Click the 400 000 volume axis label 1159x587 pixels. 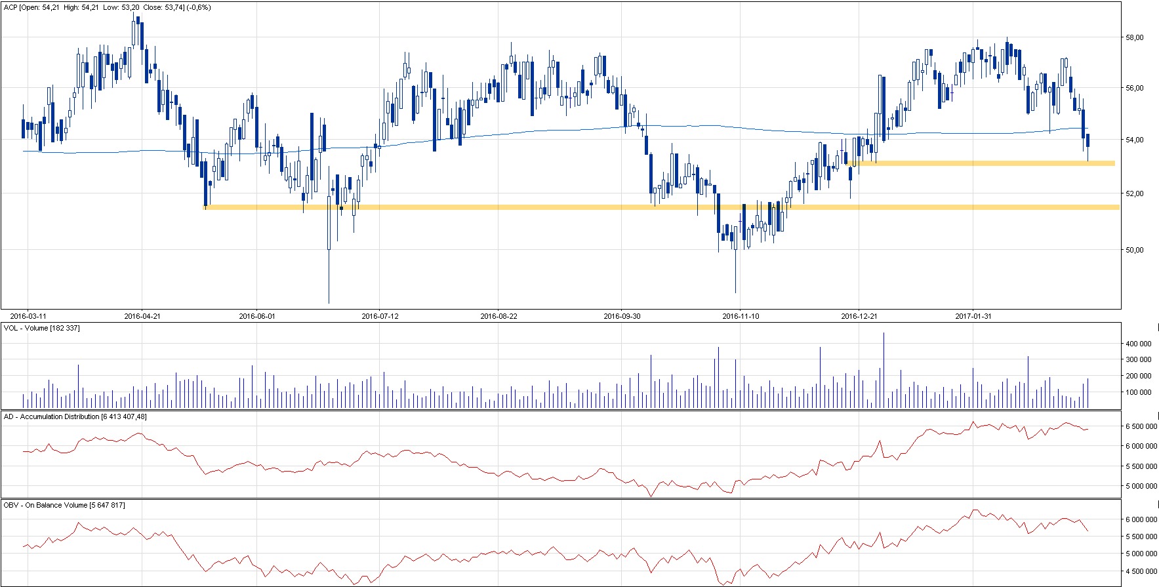coord(1138,344)
